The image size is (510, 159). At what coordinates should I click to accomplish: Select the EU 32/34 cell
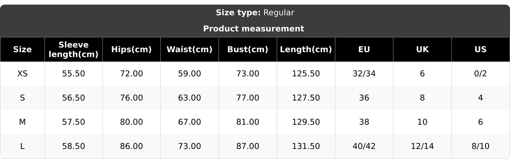[364, 74]
